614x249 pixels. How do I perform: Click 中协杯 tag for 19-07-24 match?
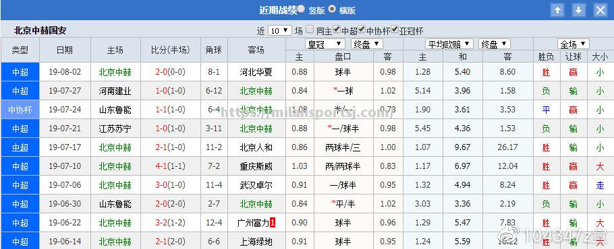tap(20, 110)
